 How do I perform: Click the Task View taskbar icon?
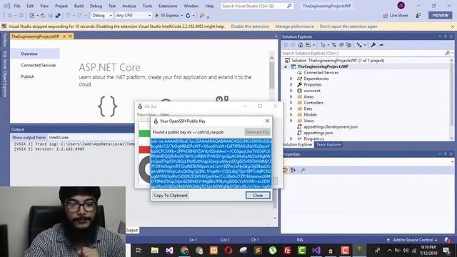[x=139, y=251]
